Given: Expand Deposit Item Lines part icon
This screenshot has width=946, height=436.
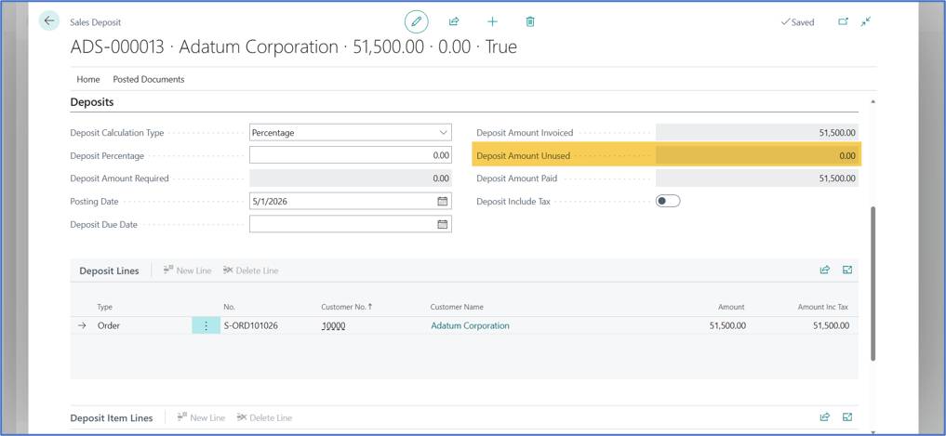Looking at the screenshot, I should pyautogui.click(x=847, y=416).
